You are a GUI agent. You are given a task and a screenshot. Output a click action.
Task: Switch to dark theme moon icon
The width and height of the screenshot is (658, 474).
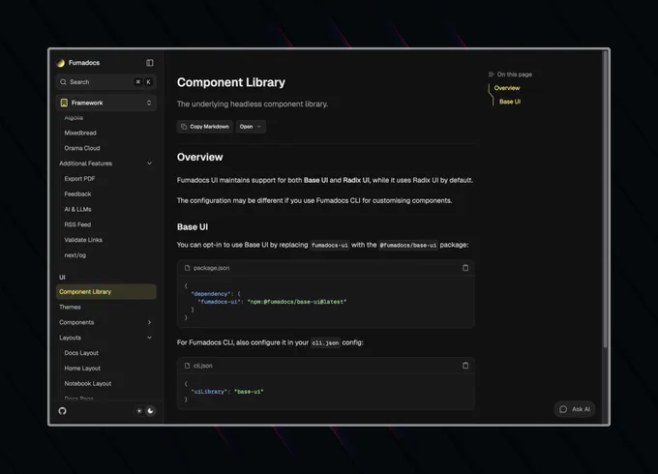150,411
